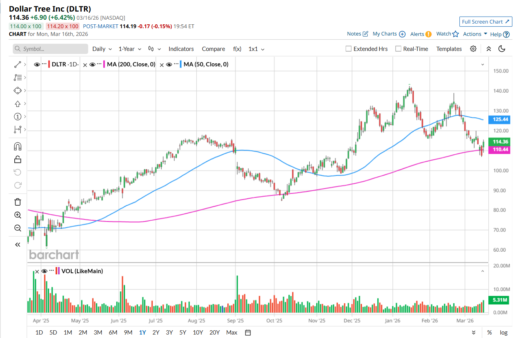Screen dimensions: 520x338
Task: Click the zoom out magnifier icon
Action: pyautogui.click(x=17, y=228)
